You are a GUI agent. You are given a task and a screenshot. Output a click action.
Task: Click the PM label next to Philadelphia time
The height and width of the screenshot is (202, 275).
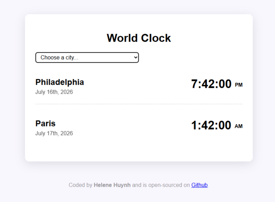239,85
